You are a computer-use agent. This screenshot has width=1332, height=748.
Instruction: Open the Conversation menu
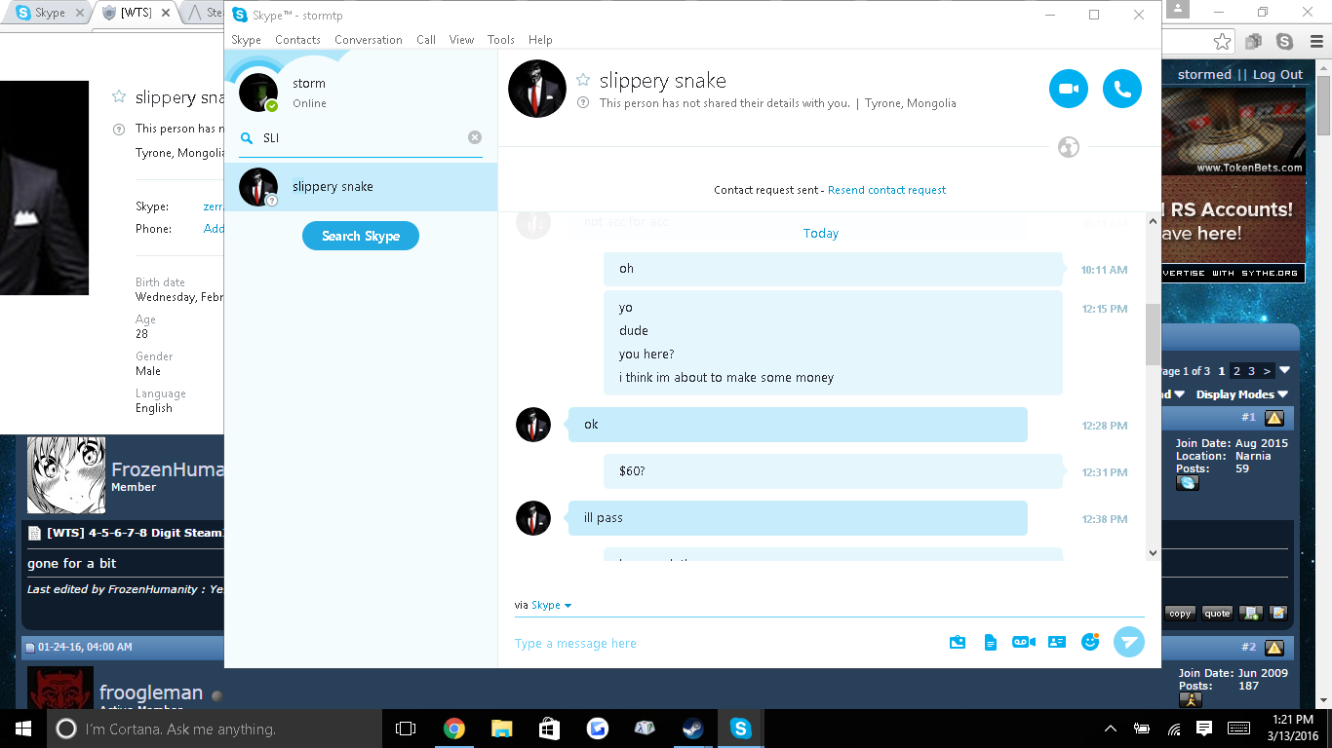pos(369,40)
